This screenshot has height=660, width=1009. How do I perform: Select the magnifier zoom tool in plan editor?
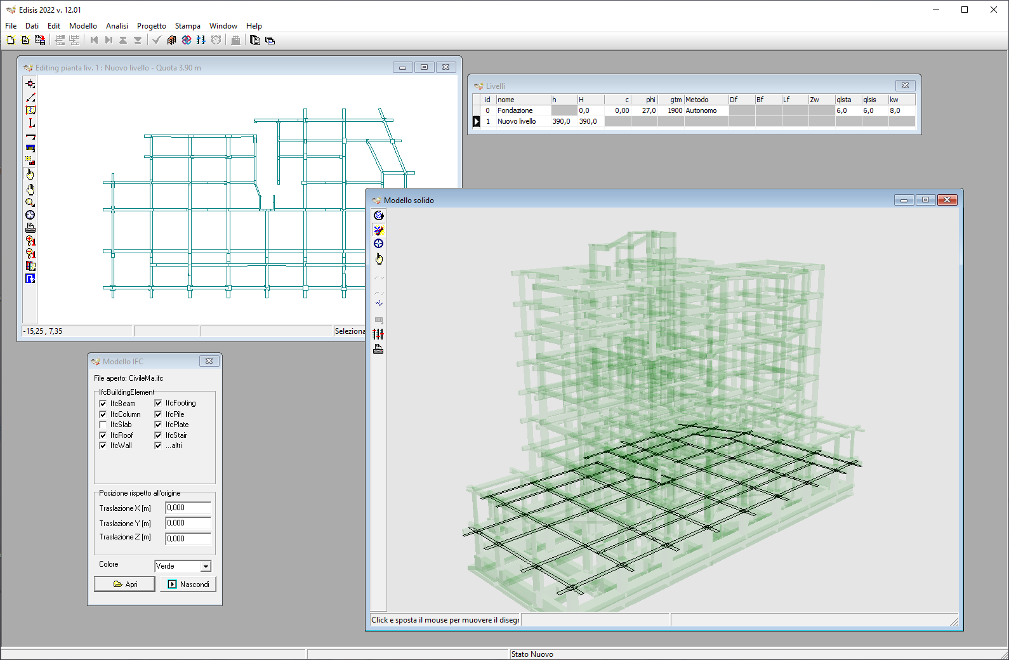click(x=30, y=202)
